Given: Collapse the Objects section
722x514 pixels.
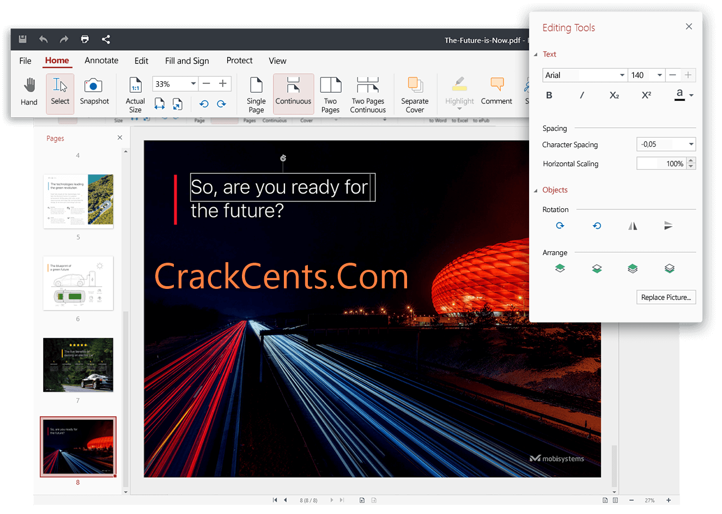Looking at the screenshot, I should click(536, 190).
